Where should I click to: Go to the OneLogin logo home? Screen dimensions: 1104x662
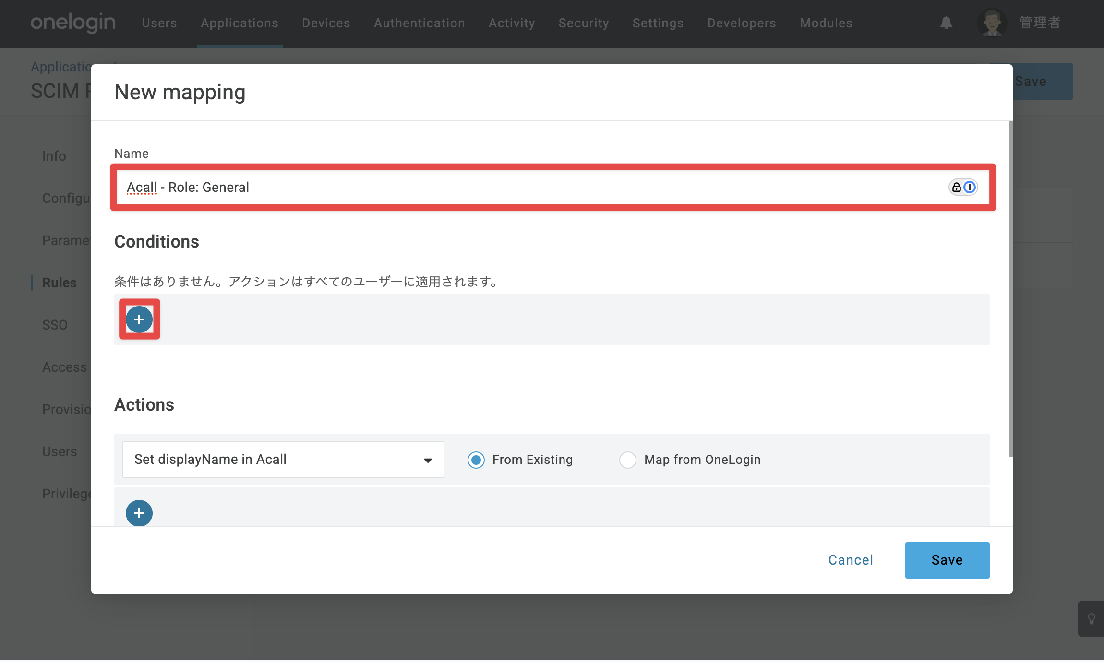point(73,23)
